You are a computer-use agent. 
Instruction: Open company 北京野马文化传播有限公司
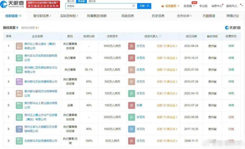41,141
